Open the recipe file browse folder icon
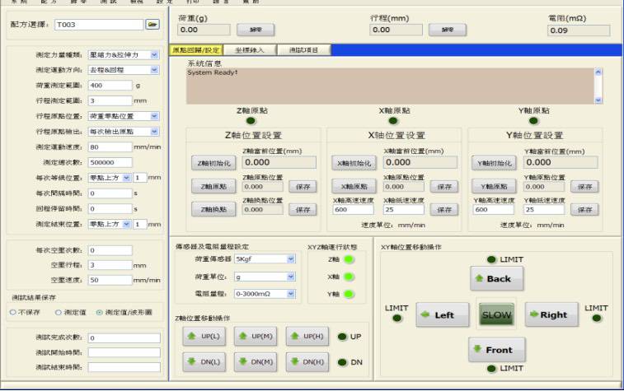 pyautogui.click(x=152, y=24)
